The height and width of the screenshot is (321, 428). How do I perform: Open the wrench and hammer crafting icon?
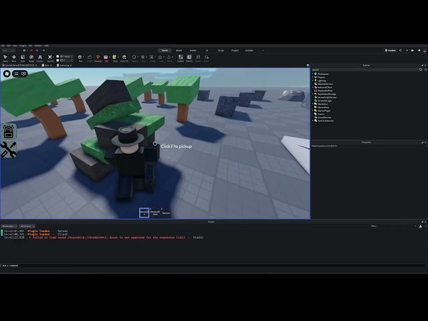pos(9,150)
